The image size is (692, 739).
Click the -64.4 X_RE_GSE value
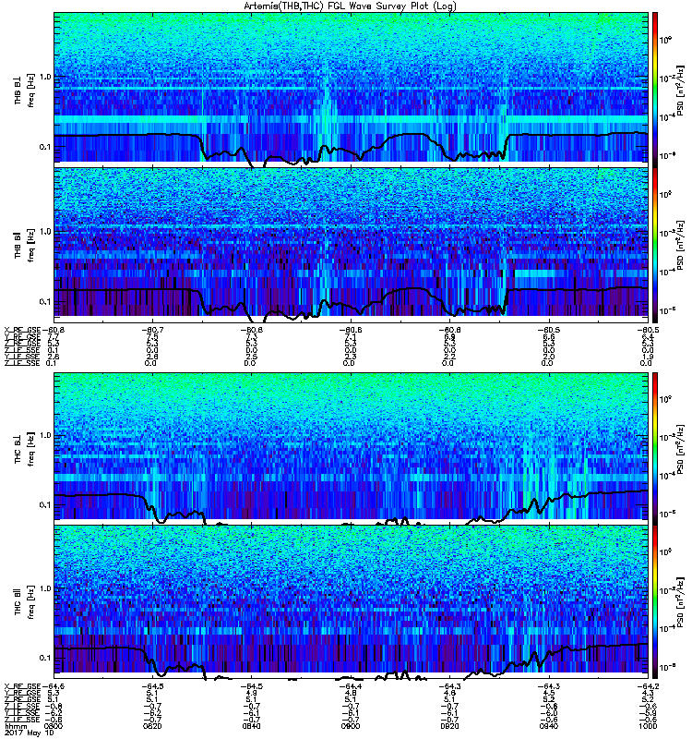coord(351,686)
